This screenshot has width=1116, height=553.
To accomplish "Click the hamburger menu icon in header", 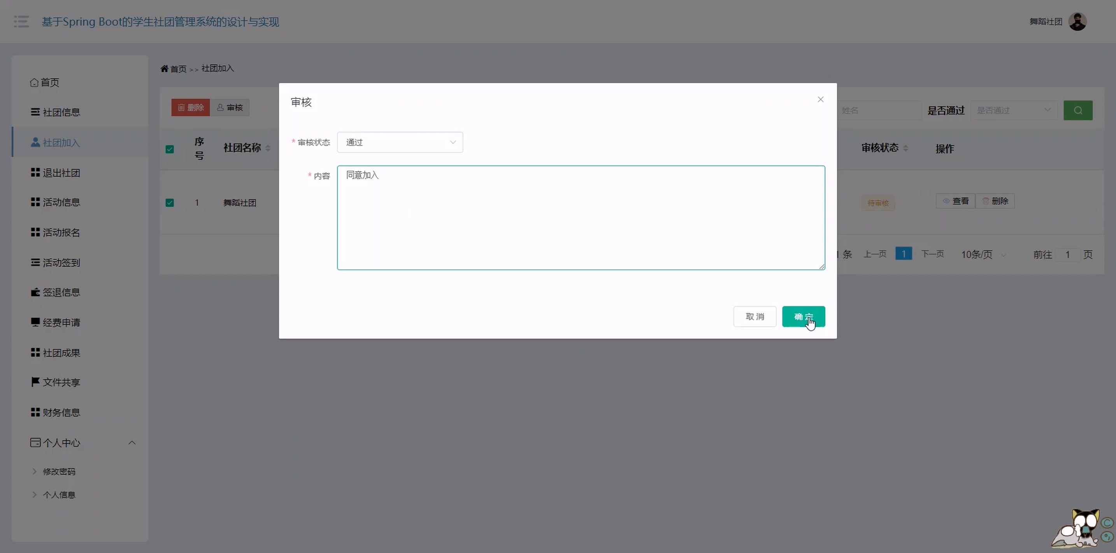I will pos(21,22).
